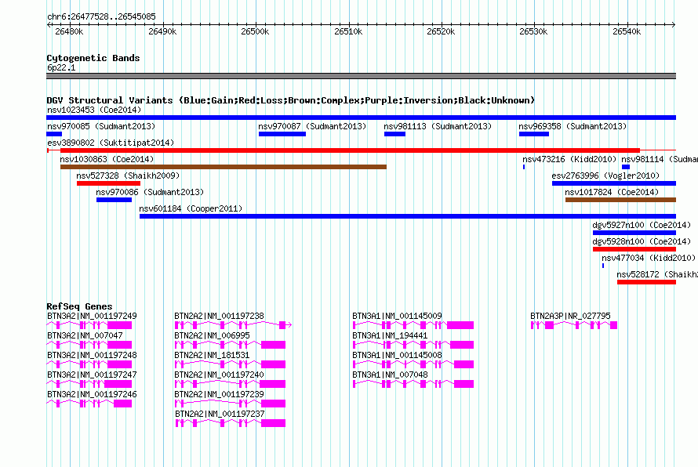Click the chr6:26477528..26545085 coordinate label
698x467 pixels.
[101, 16]
